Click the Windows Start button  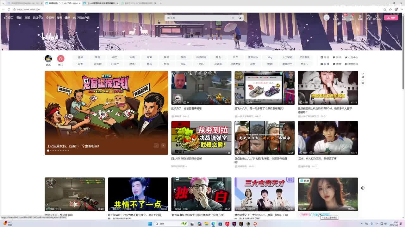click(x=150, y=224)
